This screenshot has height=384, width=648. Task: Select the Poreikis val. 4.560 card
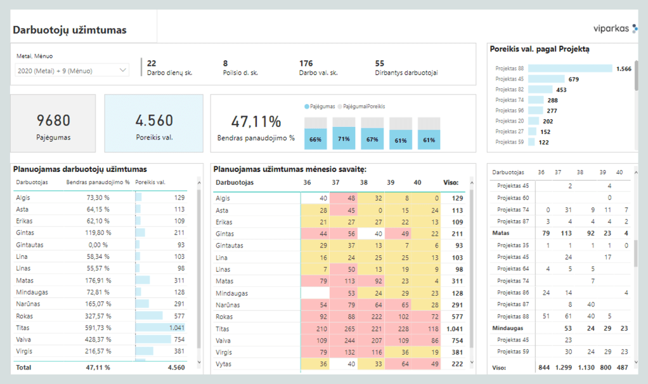tap(153, 124)
